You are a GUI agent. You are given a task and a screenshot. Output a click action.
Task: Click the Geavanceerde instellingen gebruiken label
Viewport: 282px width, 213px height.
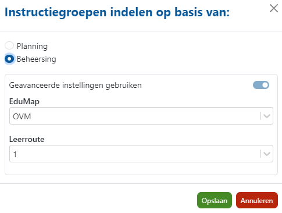pyautogui.click(x=76, y=85)
